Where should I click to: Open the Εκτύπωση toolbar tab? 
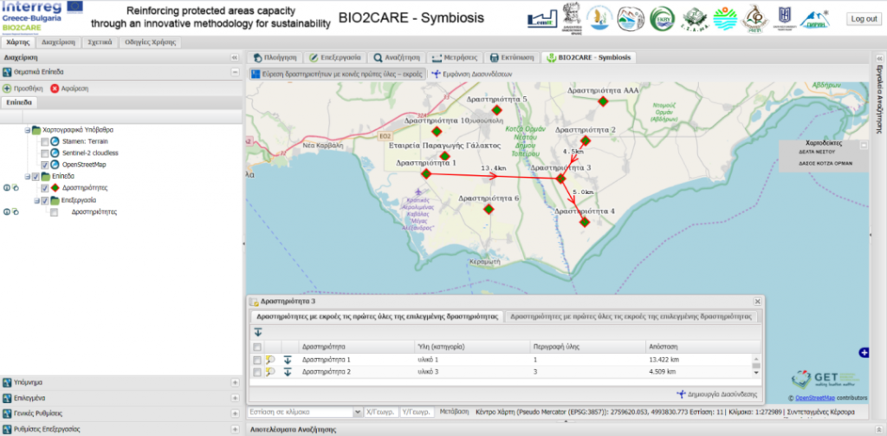(512, 57)
